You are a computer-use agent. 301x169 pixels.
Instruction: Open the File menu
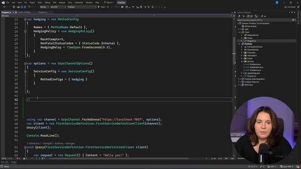click(8, 2)
